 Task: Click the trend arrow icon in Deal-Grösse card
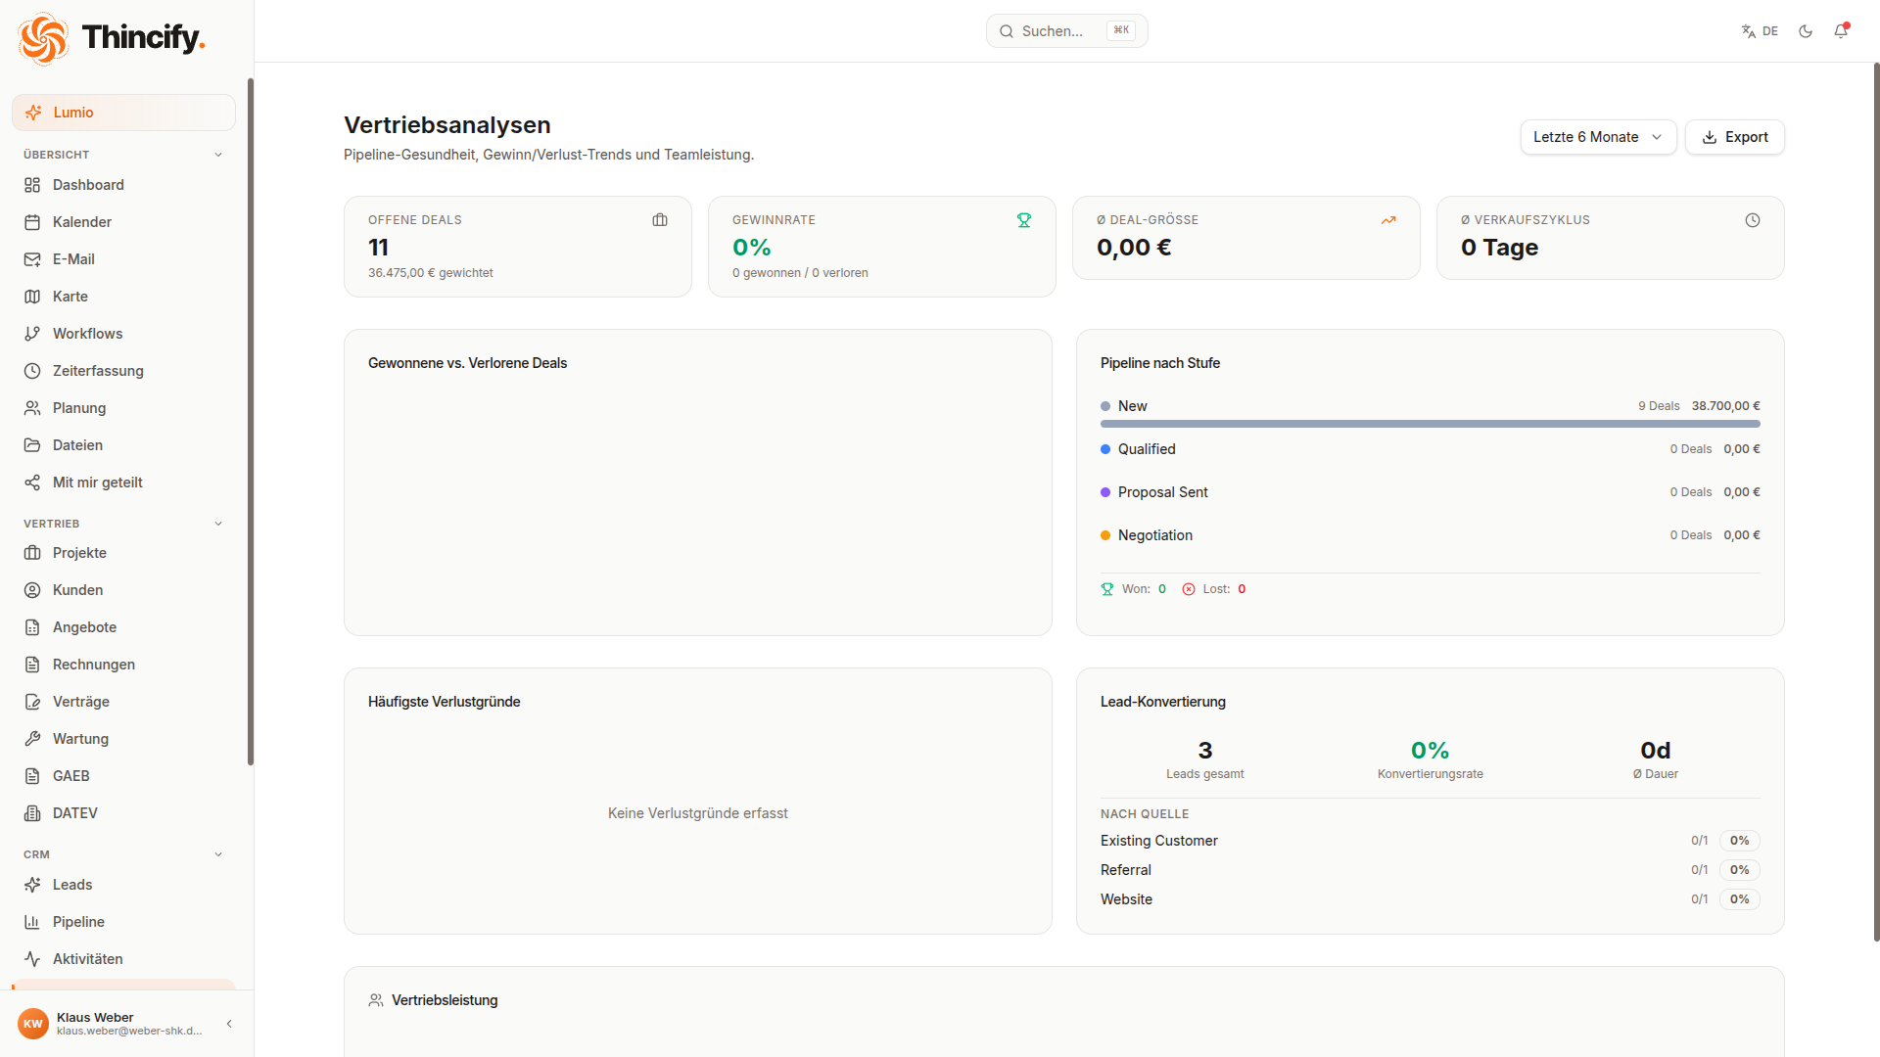click(1388, 220)
